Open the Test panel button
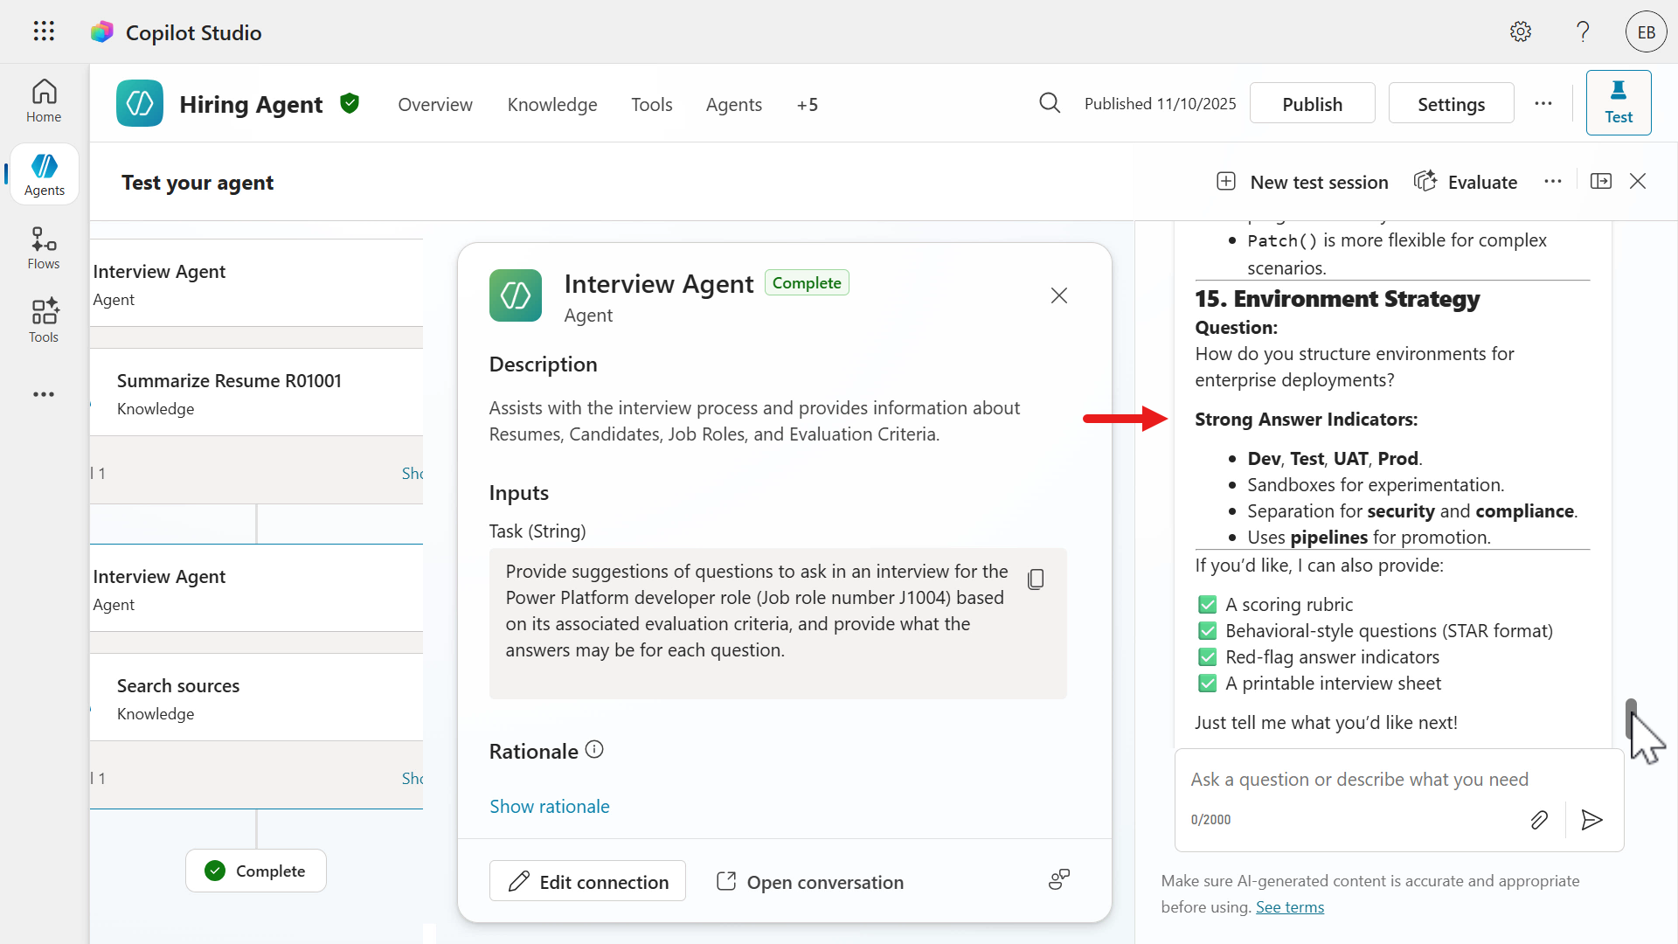The height and width of the screenshot is (944, 1678). point(1618,102)
